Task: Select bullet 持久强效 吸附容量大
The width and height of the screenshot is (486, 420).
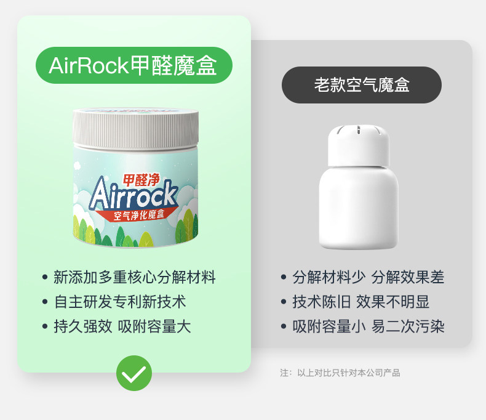Action: pyautogui.click(x=116, y=326)
